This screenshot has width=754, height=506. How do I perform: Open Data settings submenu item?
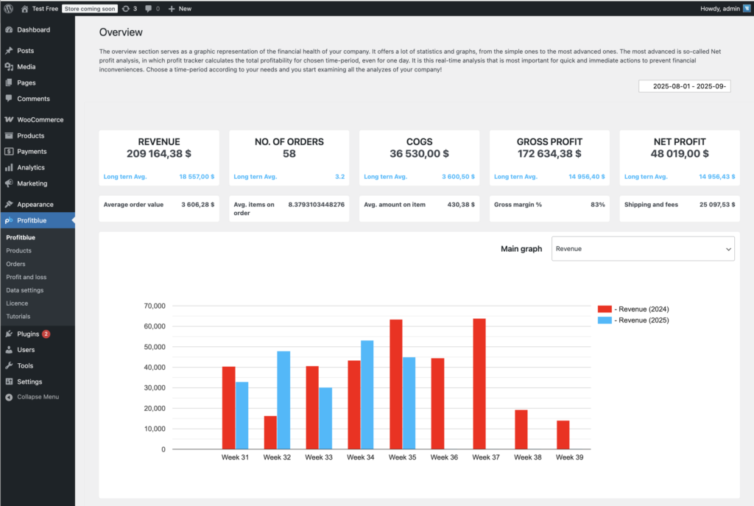24,290
